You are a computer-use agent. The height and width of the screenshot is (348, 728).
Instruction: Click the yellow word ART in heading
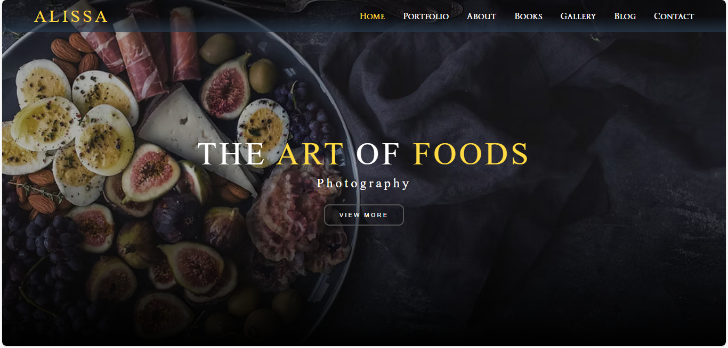tap(311, 154)
